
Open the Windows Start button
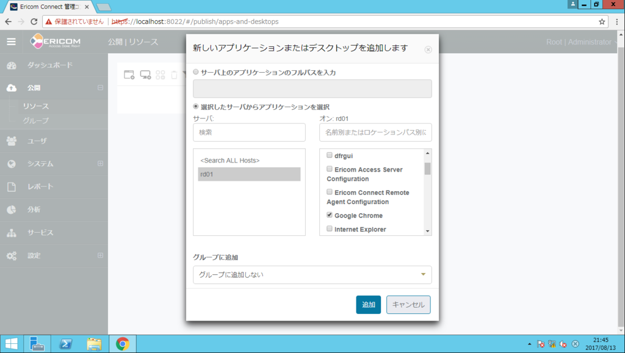click(x=11, y=344)
